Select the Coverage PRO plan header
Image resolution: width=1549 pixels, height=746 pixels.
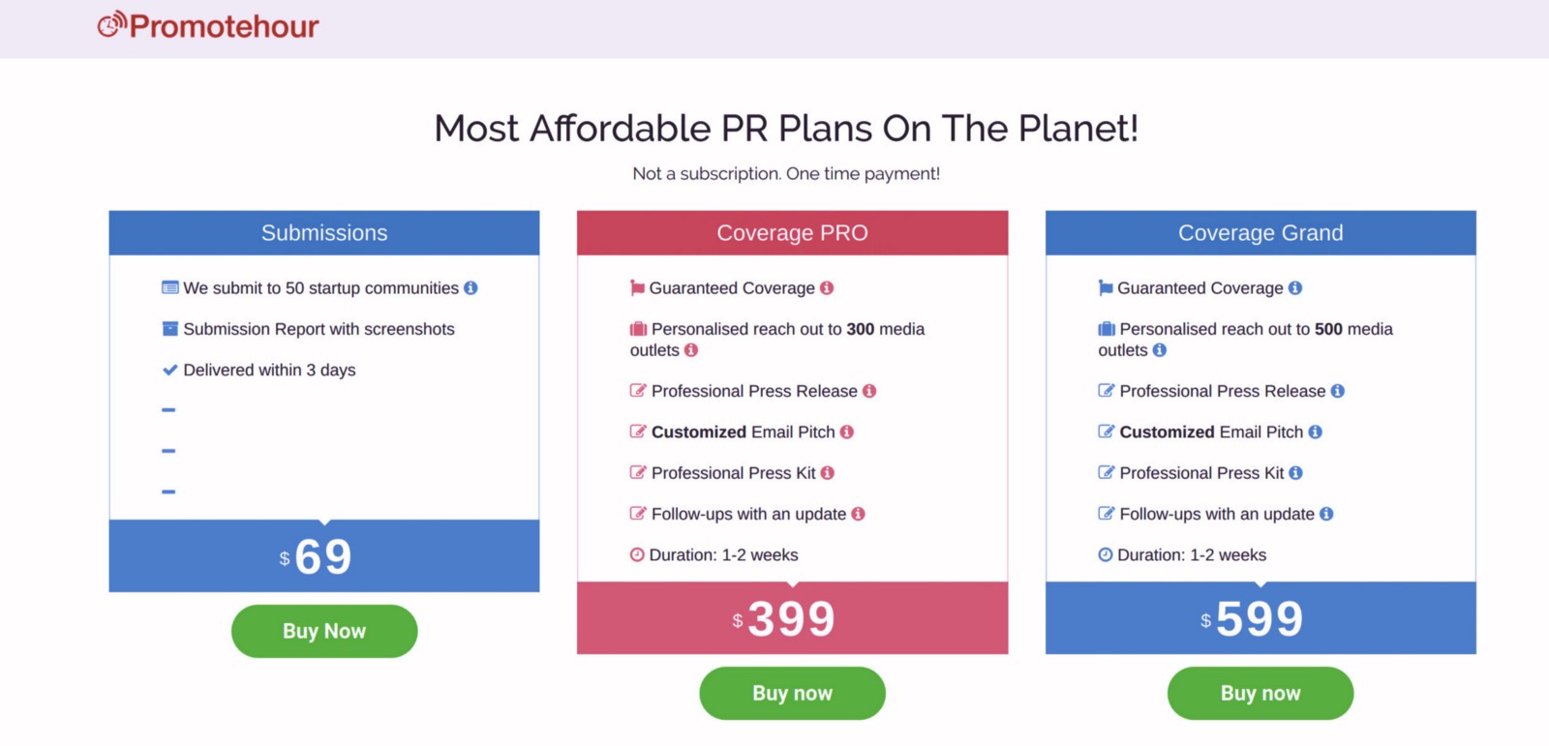coord(792,233)
